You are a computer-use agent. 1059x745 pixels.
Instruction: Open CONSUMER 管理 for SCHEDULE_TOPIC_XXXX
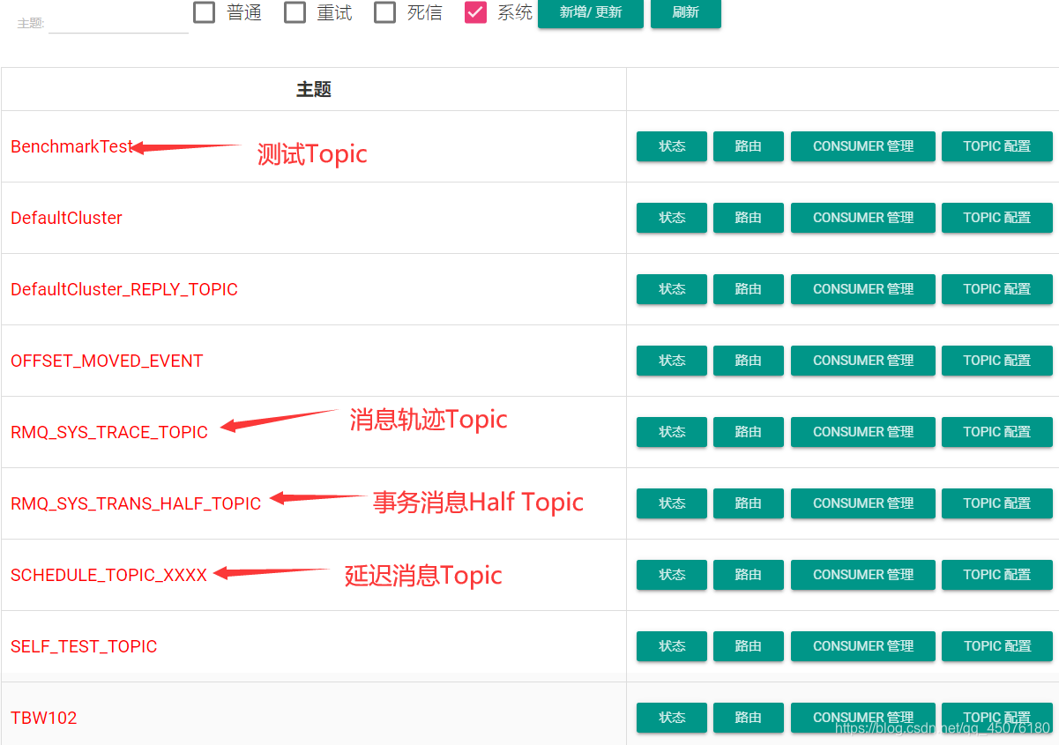(863, 575)
